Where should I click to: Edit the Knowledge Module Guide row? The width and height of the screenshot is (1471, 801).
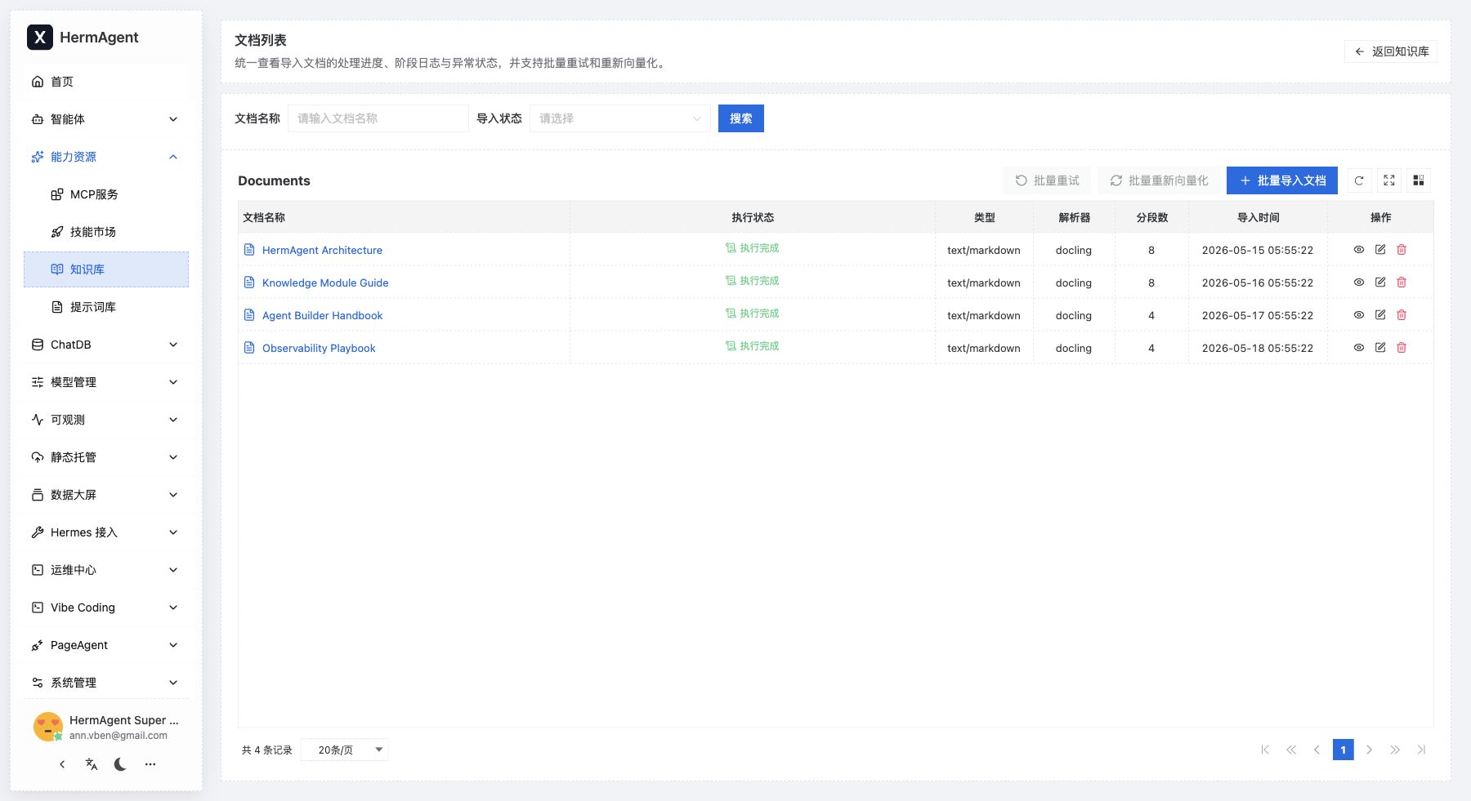pos(1380,283)
